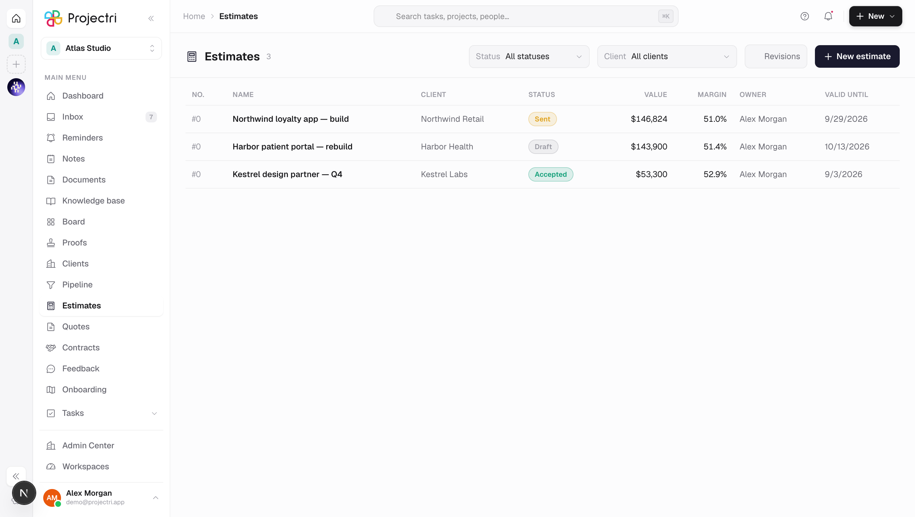
Task: Open the Contracts page
Action: (101, 348)
